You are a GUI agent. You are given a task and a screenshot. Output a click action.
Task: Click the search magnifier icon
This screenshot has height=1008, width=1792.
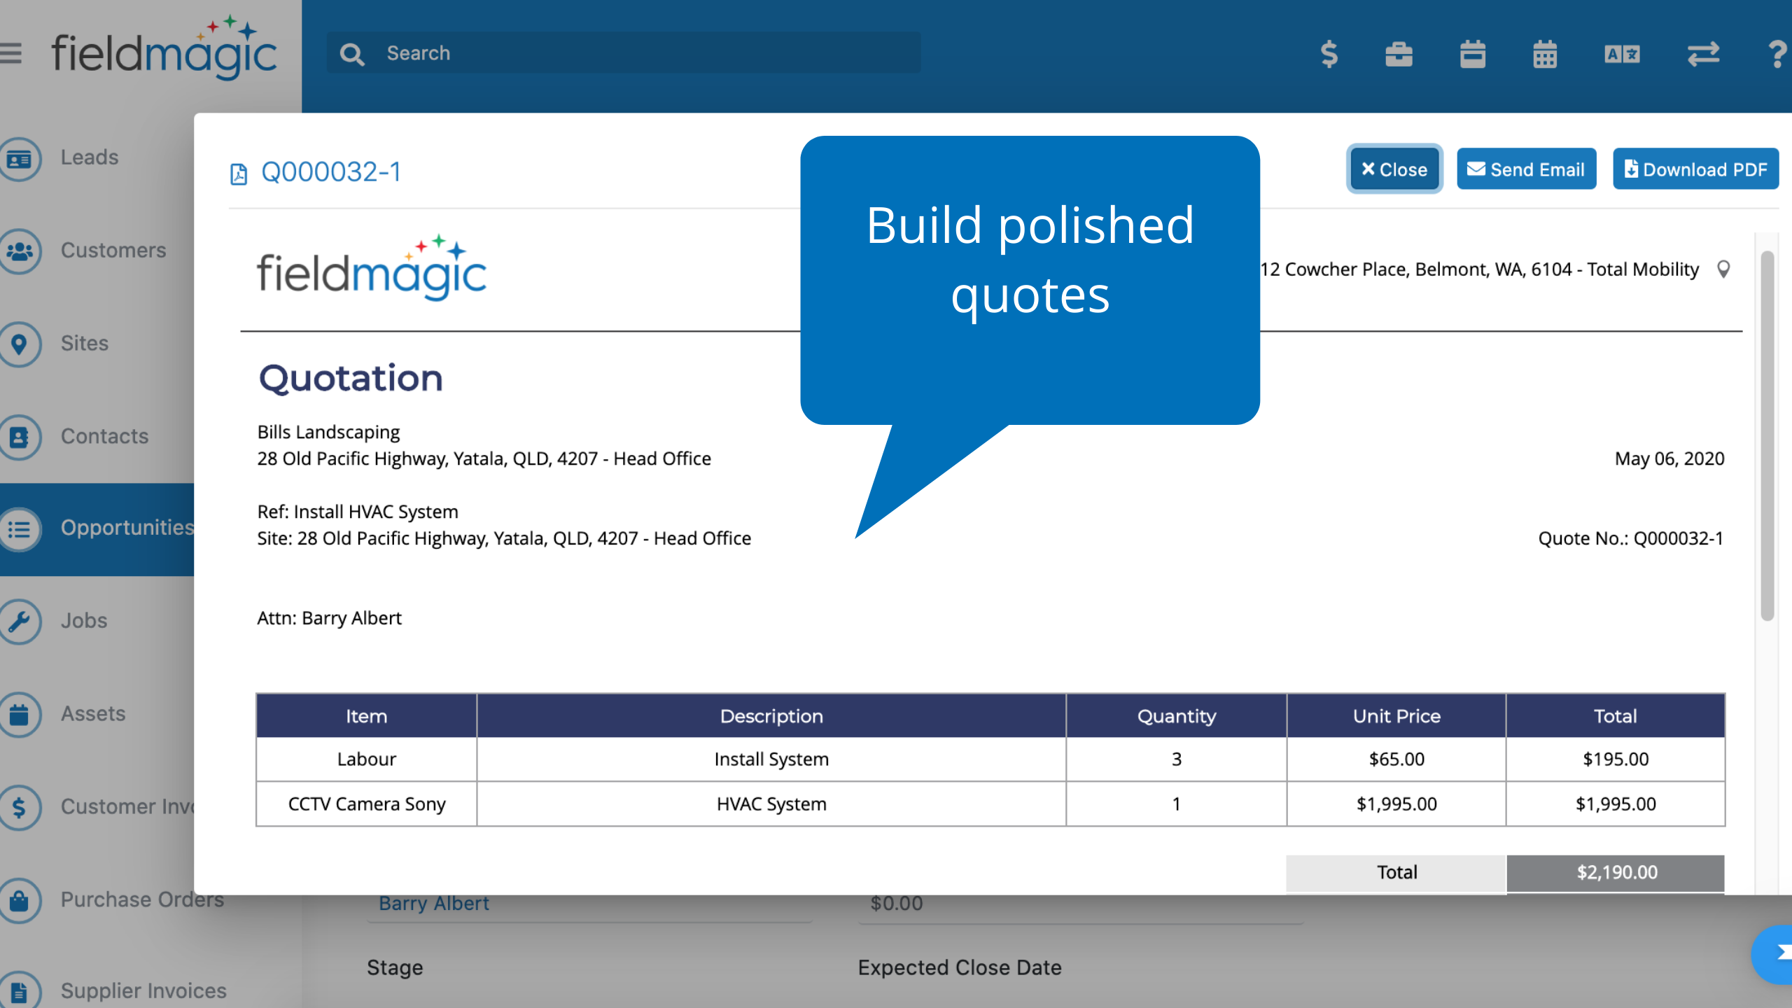(352, 54)
